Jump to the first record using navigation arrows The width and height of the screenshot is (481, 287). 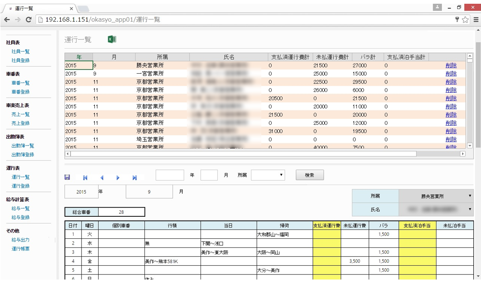pyautogui.click(x=86, y=177)
